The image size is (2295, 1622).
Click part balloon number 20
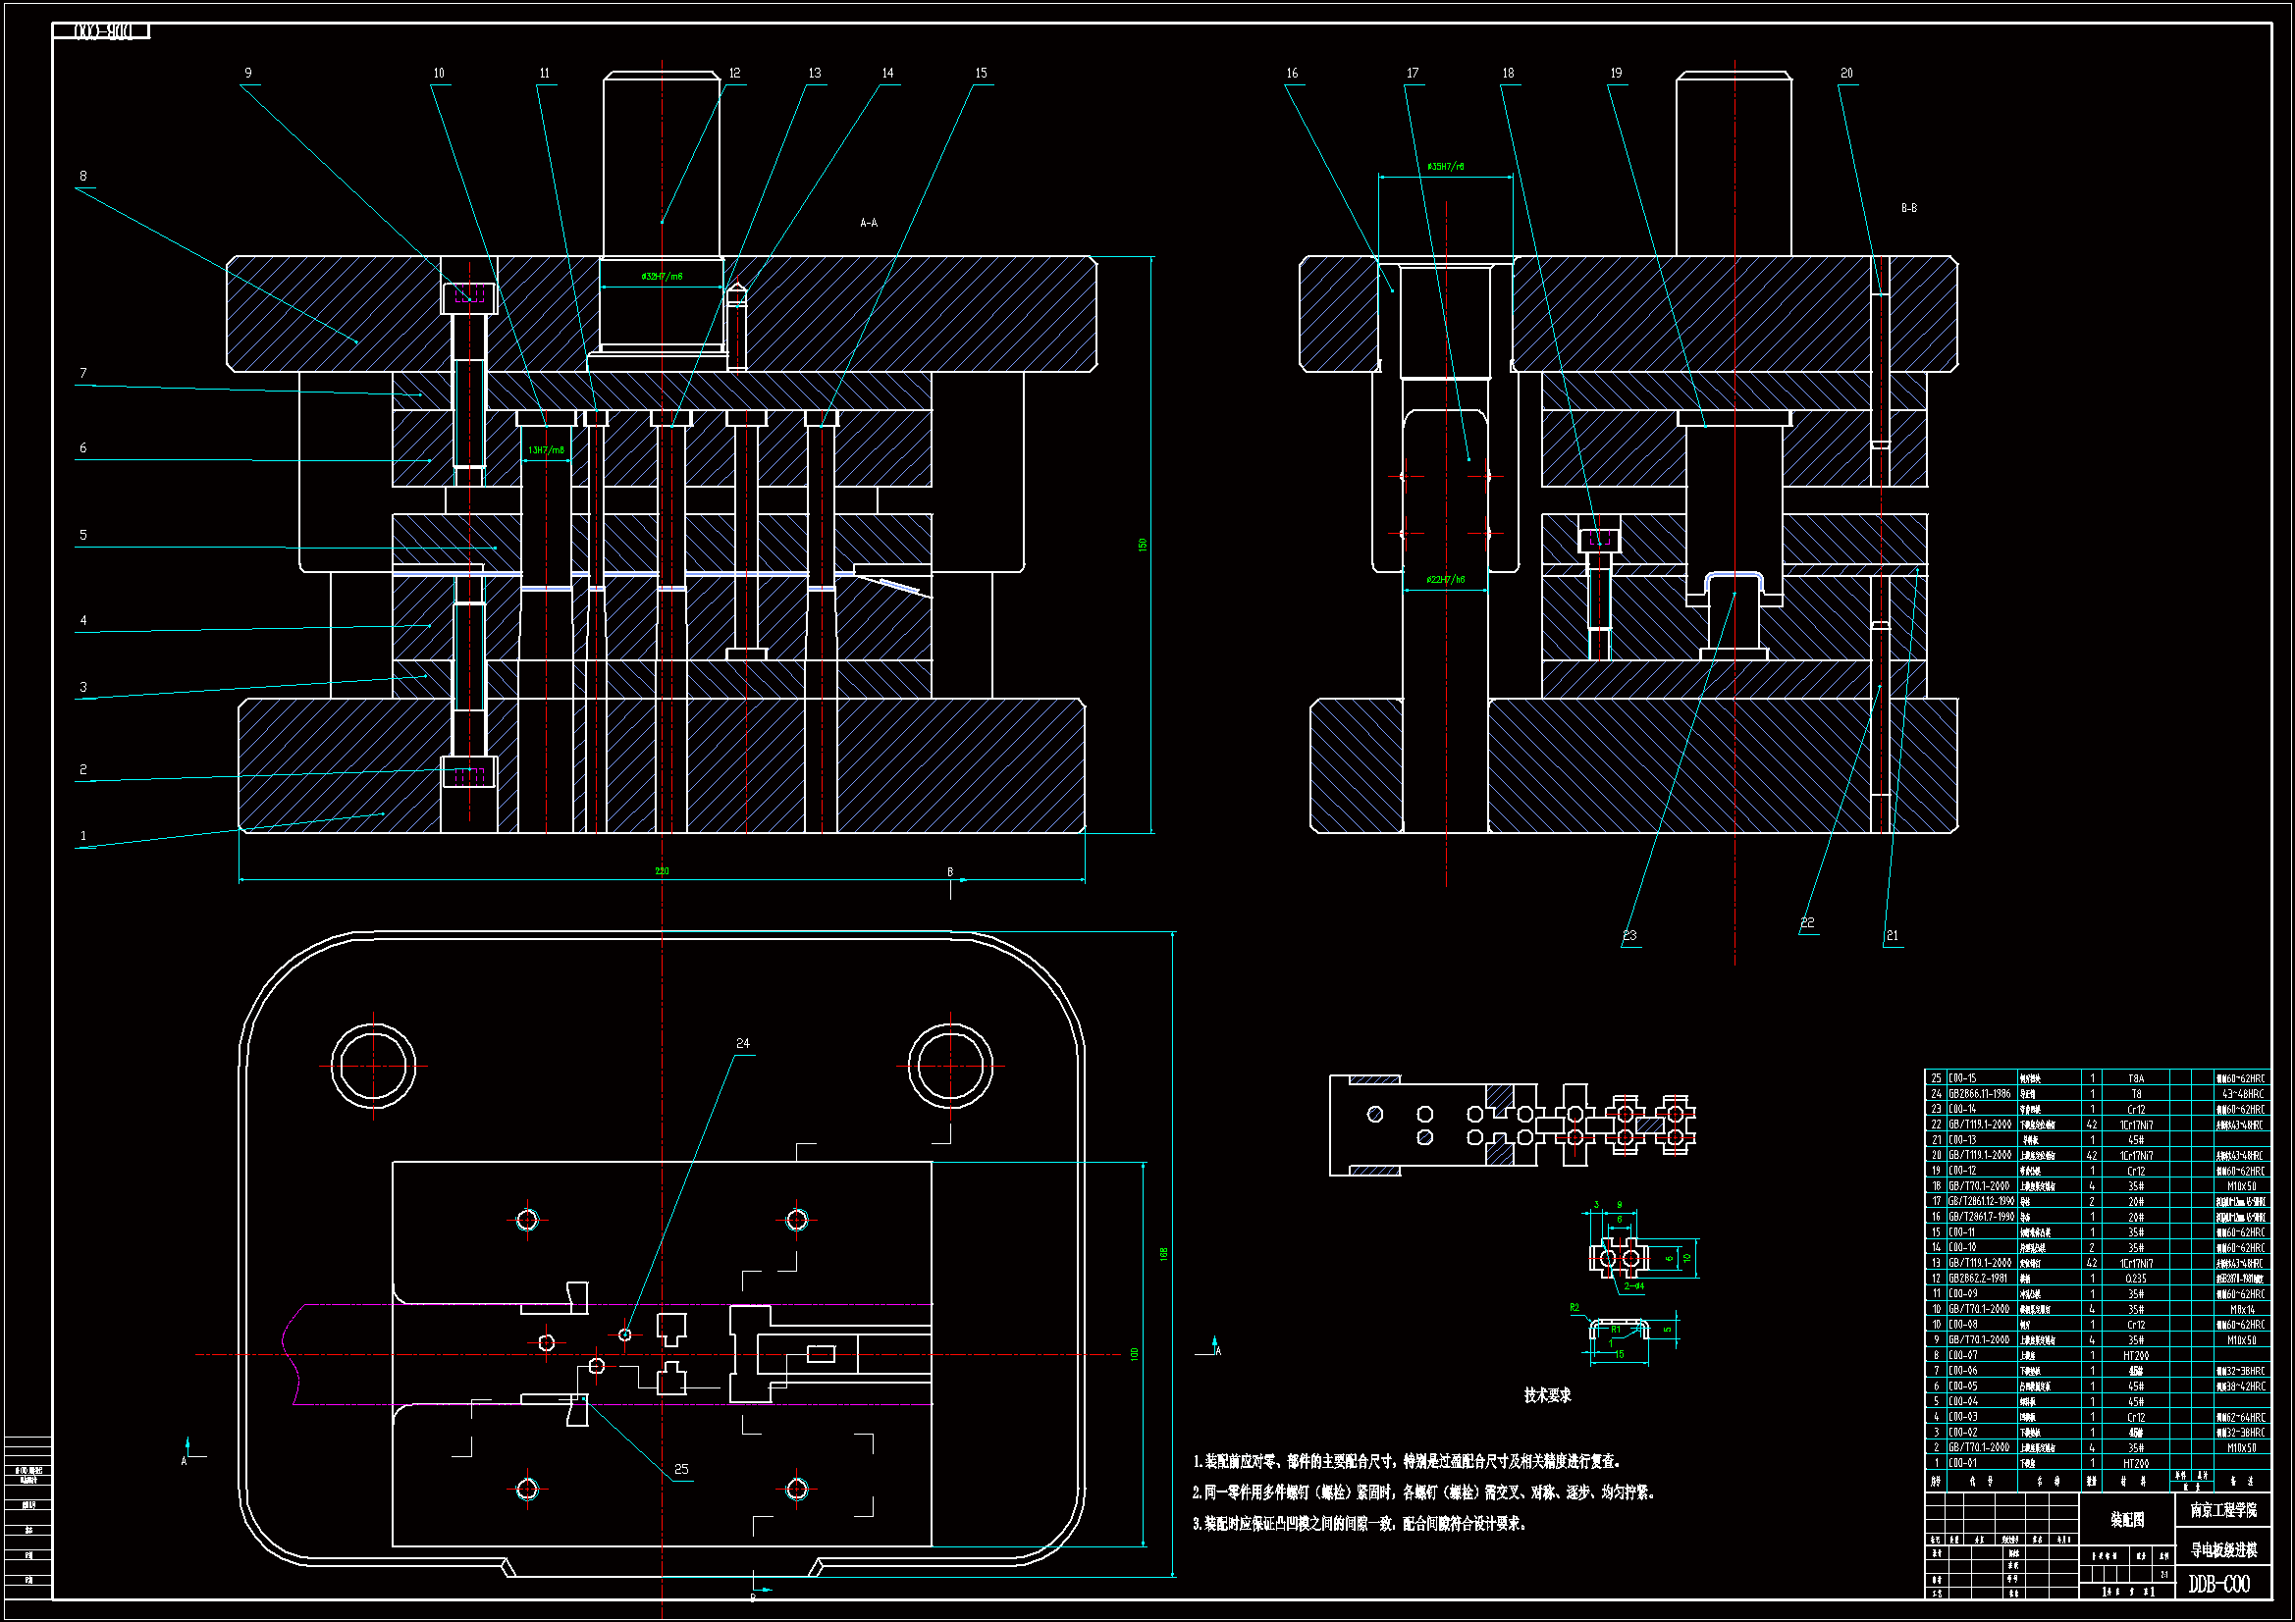(1846, 73)
